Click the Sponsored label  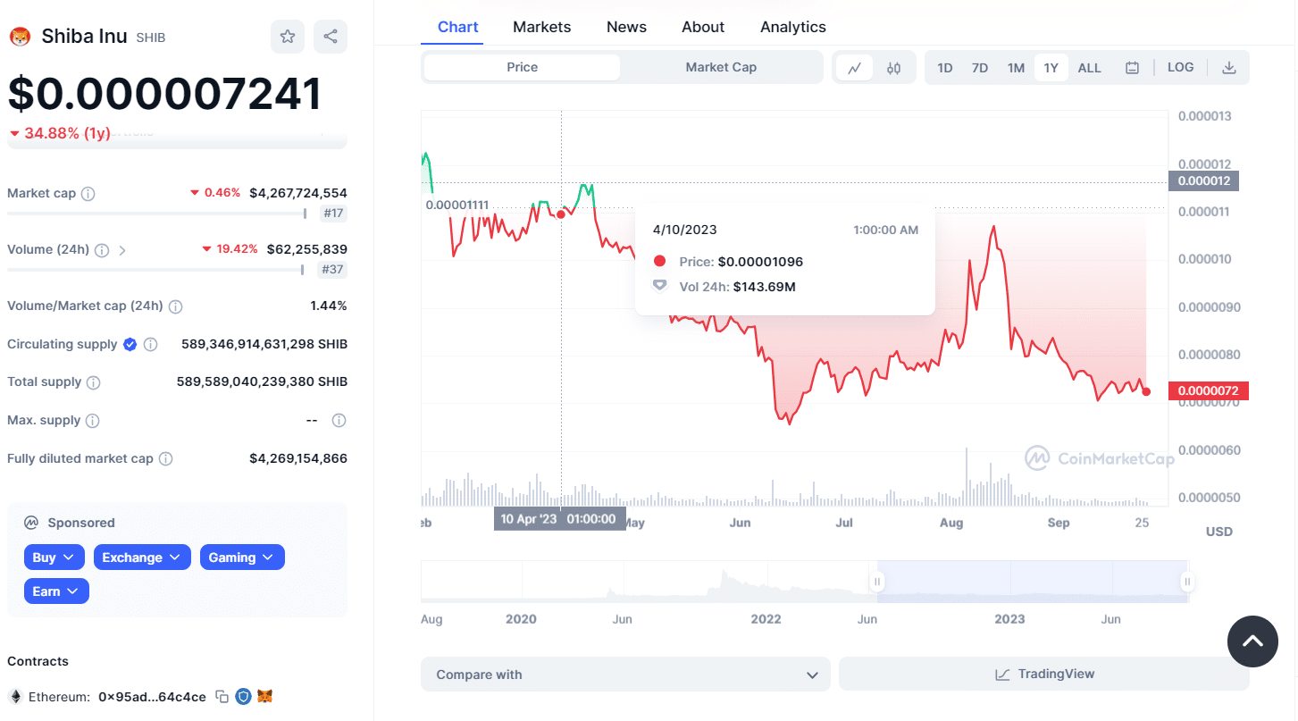pos(80,523)
